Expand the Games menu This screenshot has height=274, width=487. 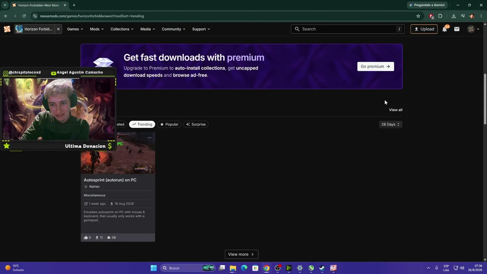tap(75, 29)
